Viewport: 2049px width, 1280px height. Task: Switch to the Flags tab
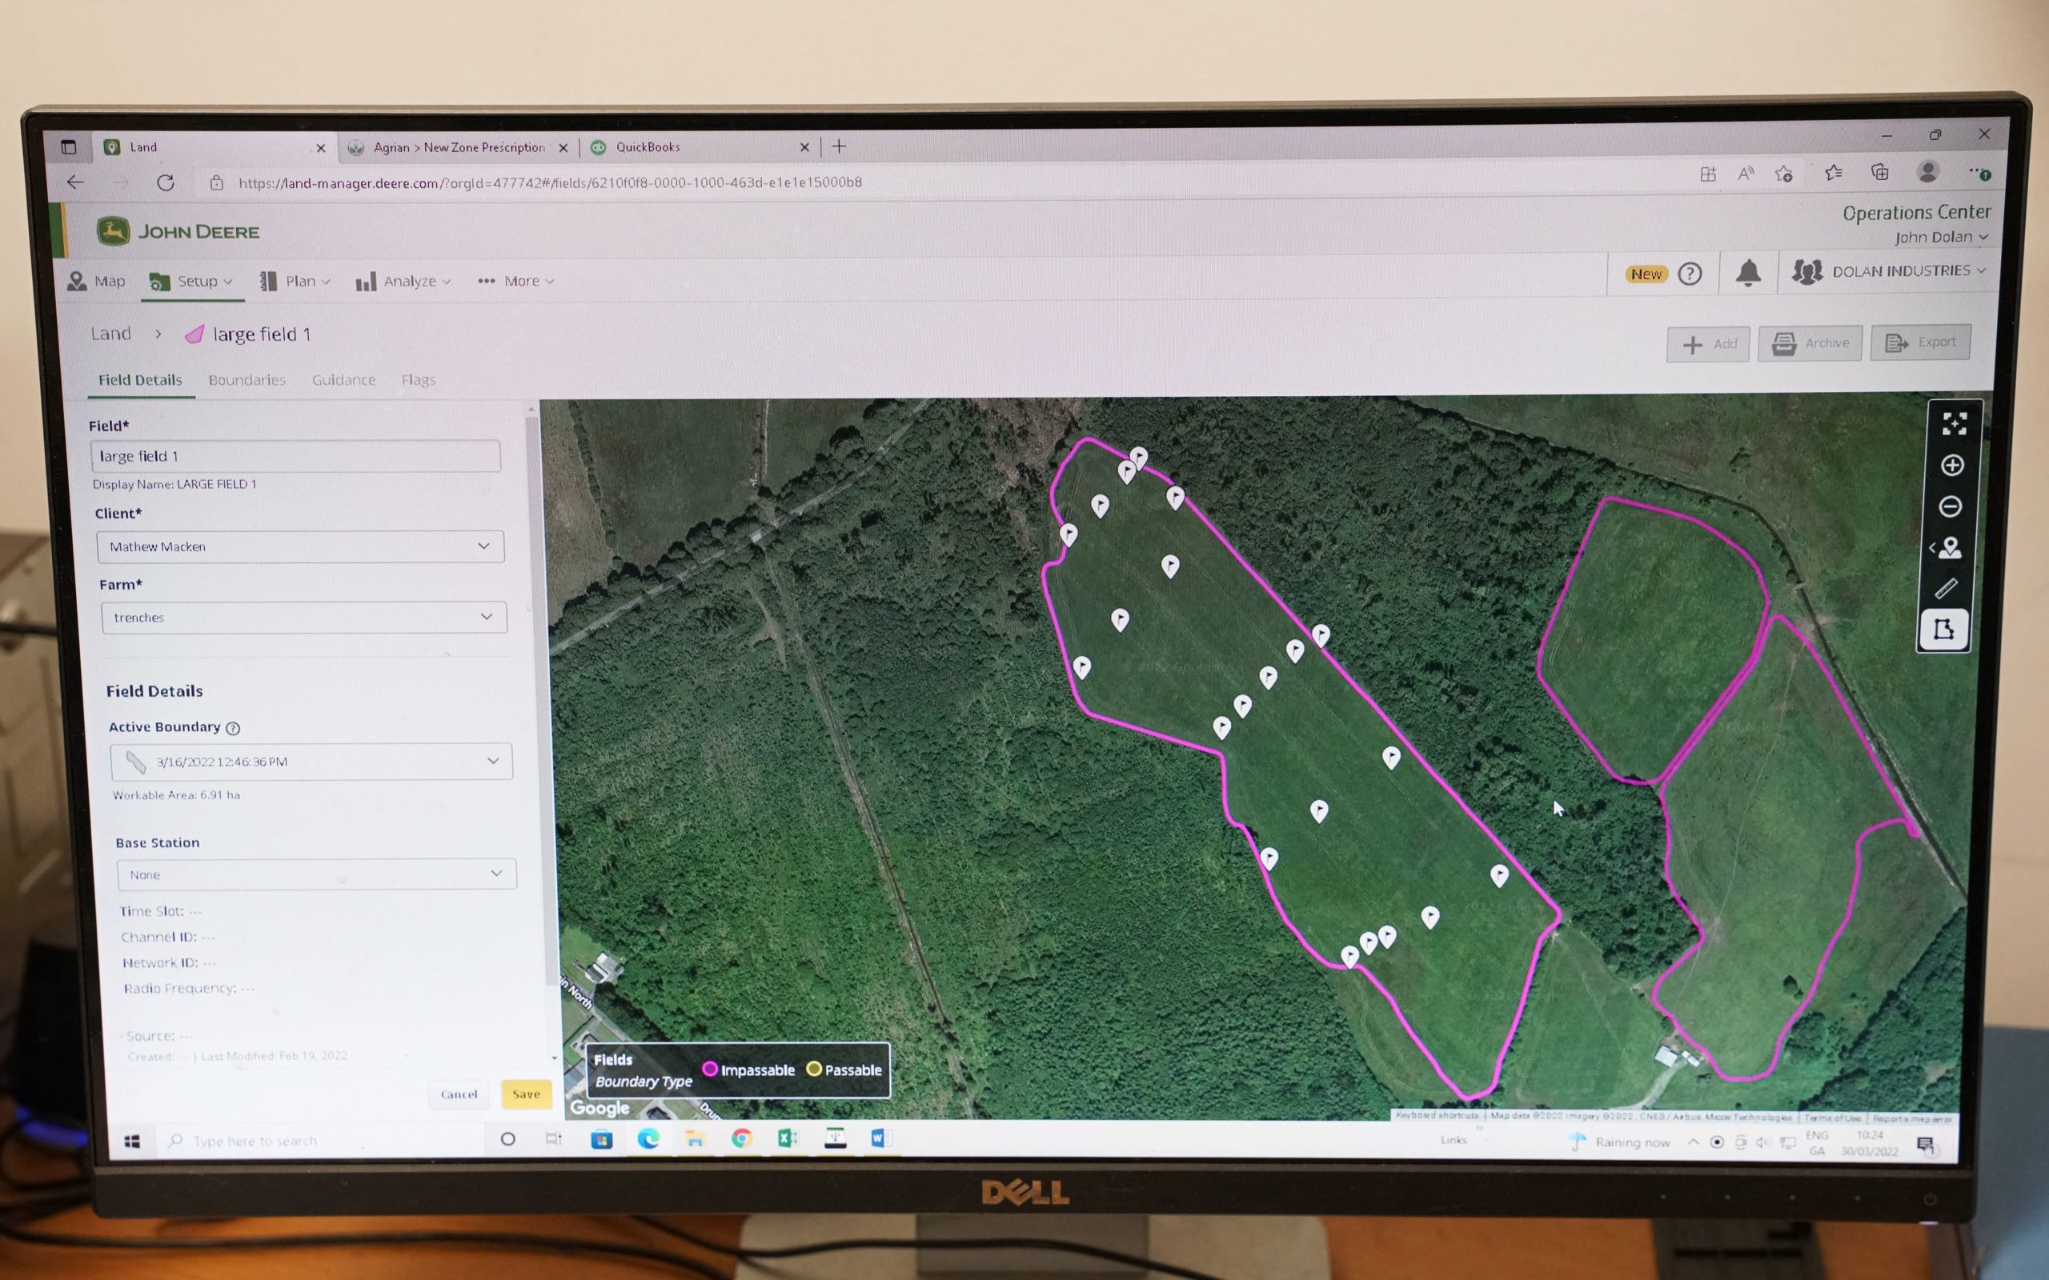(x=419, y=380)
